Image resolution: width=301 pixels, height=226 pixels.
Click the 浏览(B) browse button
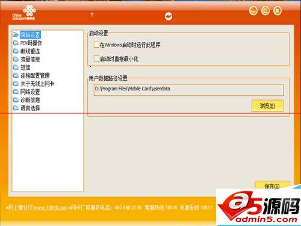[x=267, y=105]
